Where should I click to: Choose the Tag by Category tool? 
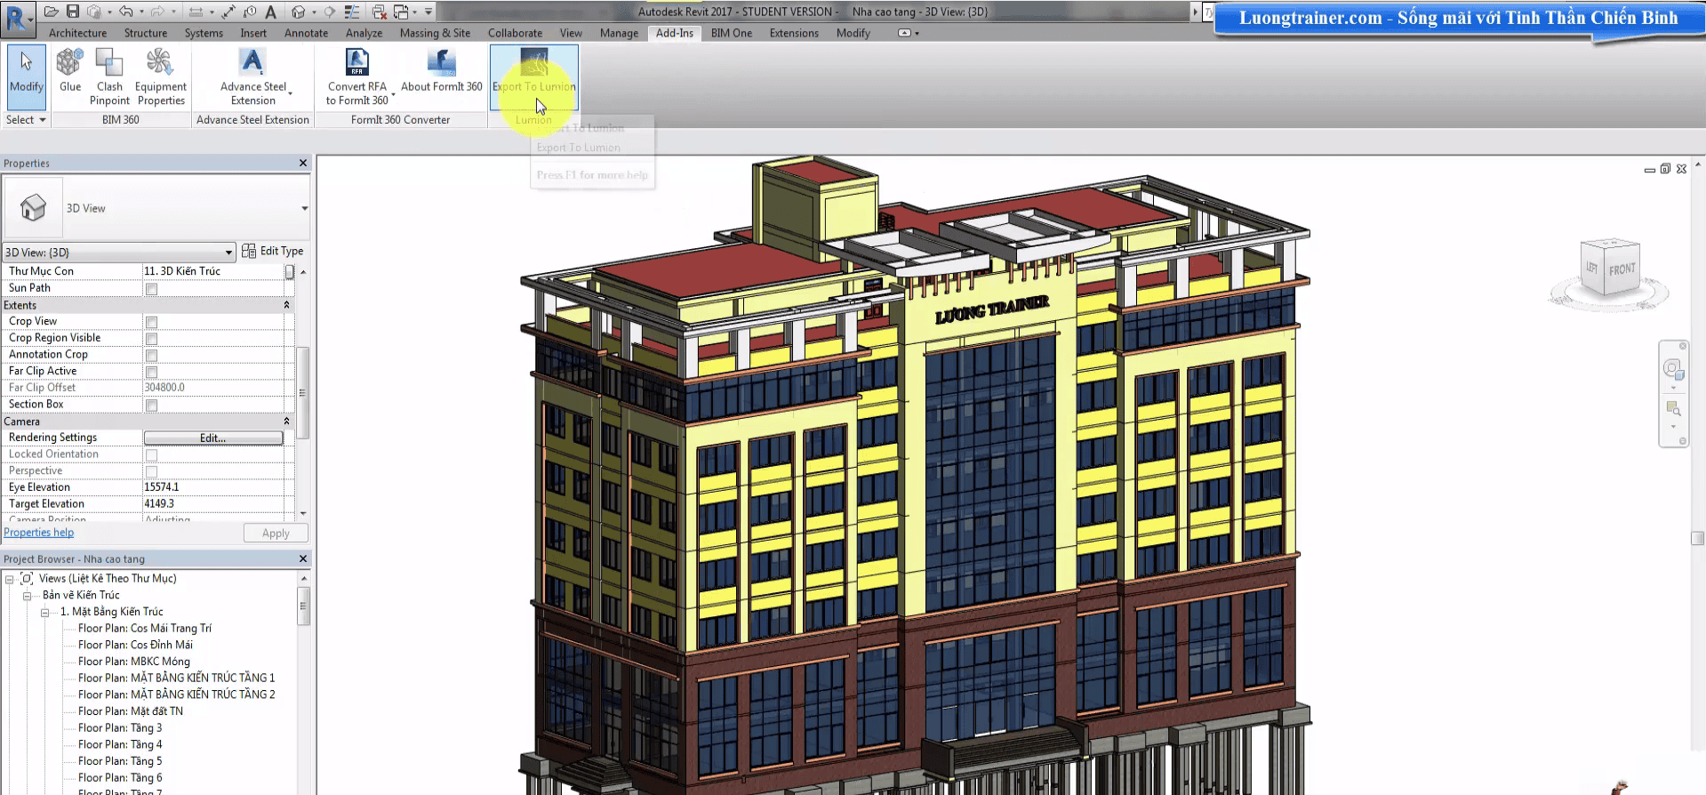[250, 12]
